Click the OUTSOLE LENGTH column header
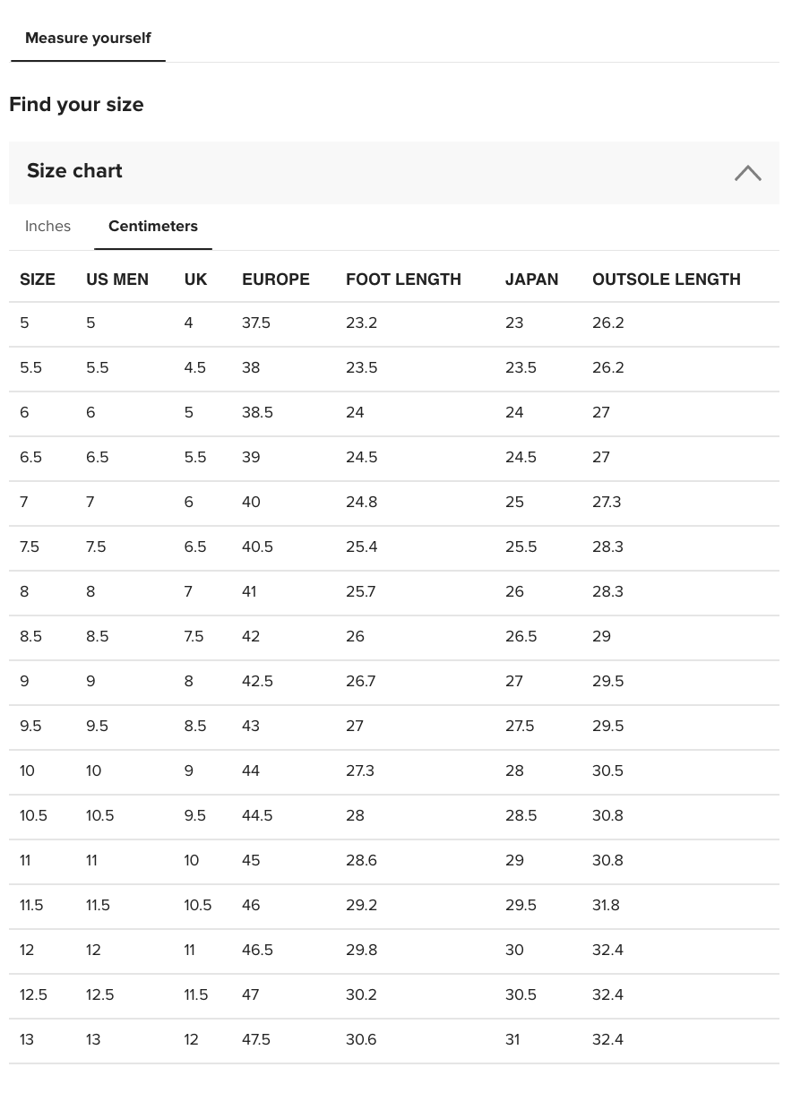This screenshot has height=1093, width=792. click(666, 280)
